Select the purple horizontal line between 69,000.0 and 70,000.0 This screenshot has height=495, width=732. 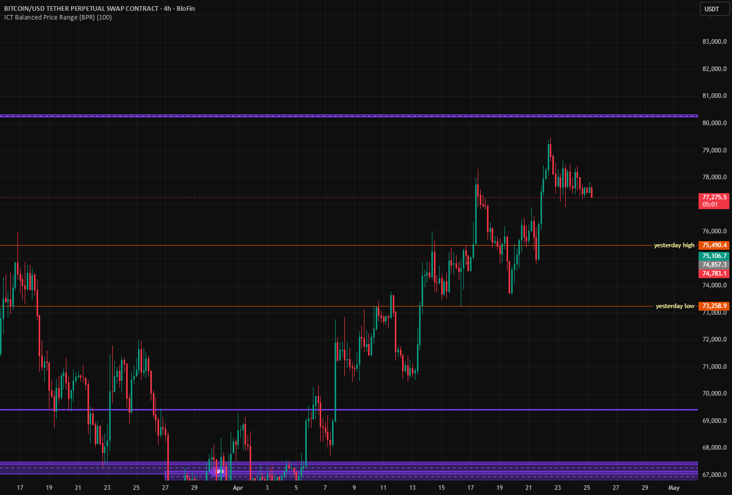click(x=349, y=410)
